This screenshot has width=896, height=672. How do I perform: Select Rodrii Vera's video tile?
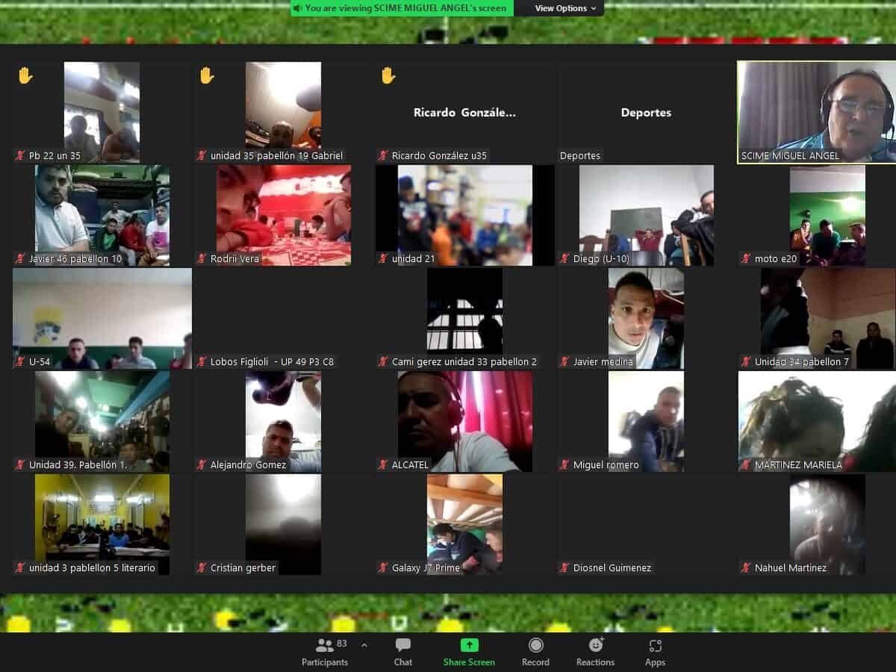click(284, 215)
